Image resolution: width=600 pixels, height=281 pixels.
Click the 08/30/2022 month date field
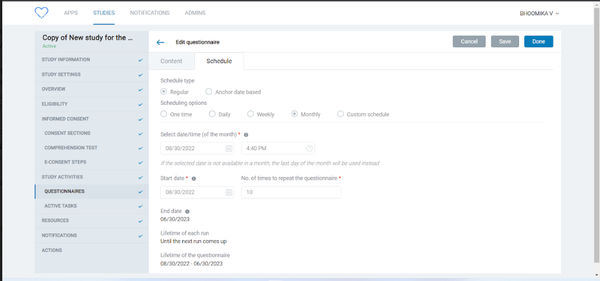[197, 148]
